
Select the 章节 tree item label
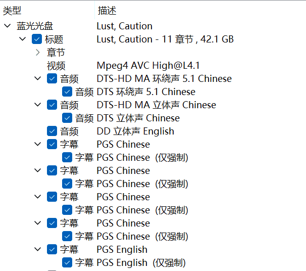tap(56, 53)
